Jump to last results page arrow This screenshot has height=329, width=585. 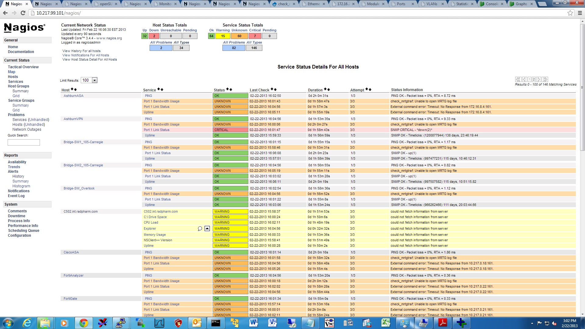pyautogui.click(x=545, y=79)
